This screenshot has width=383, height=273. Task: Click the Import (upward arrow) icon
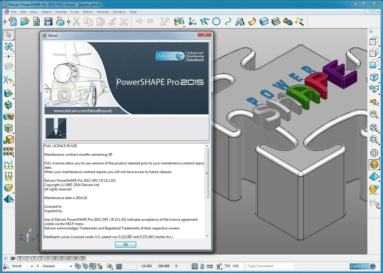click(37, 22)
